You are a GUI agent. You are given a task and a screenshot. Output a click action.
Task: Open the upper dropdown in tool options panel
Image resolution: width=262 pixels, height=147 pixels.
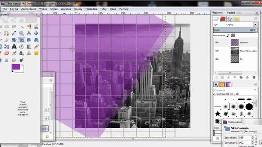click(46, 110)
